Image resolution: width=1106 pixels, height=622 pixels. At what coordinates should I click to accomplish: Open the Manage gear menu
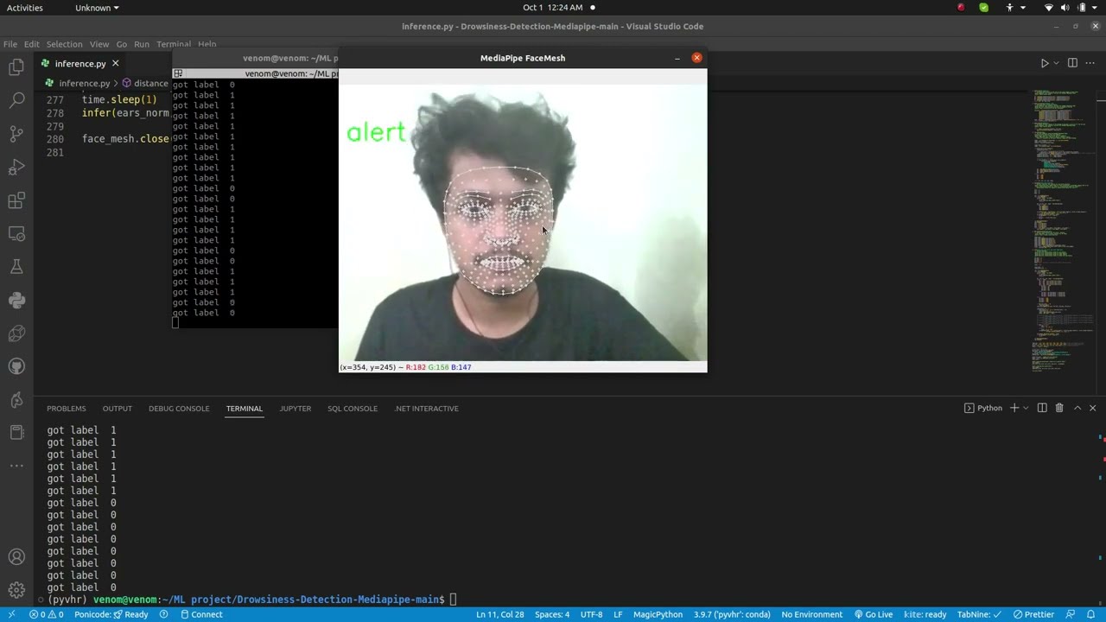click(x=16, y=591)
